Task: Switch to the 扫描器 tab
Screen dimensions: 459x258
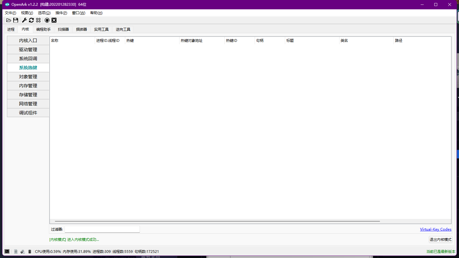Action: point(63,29)
